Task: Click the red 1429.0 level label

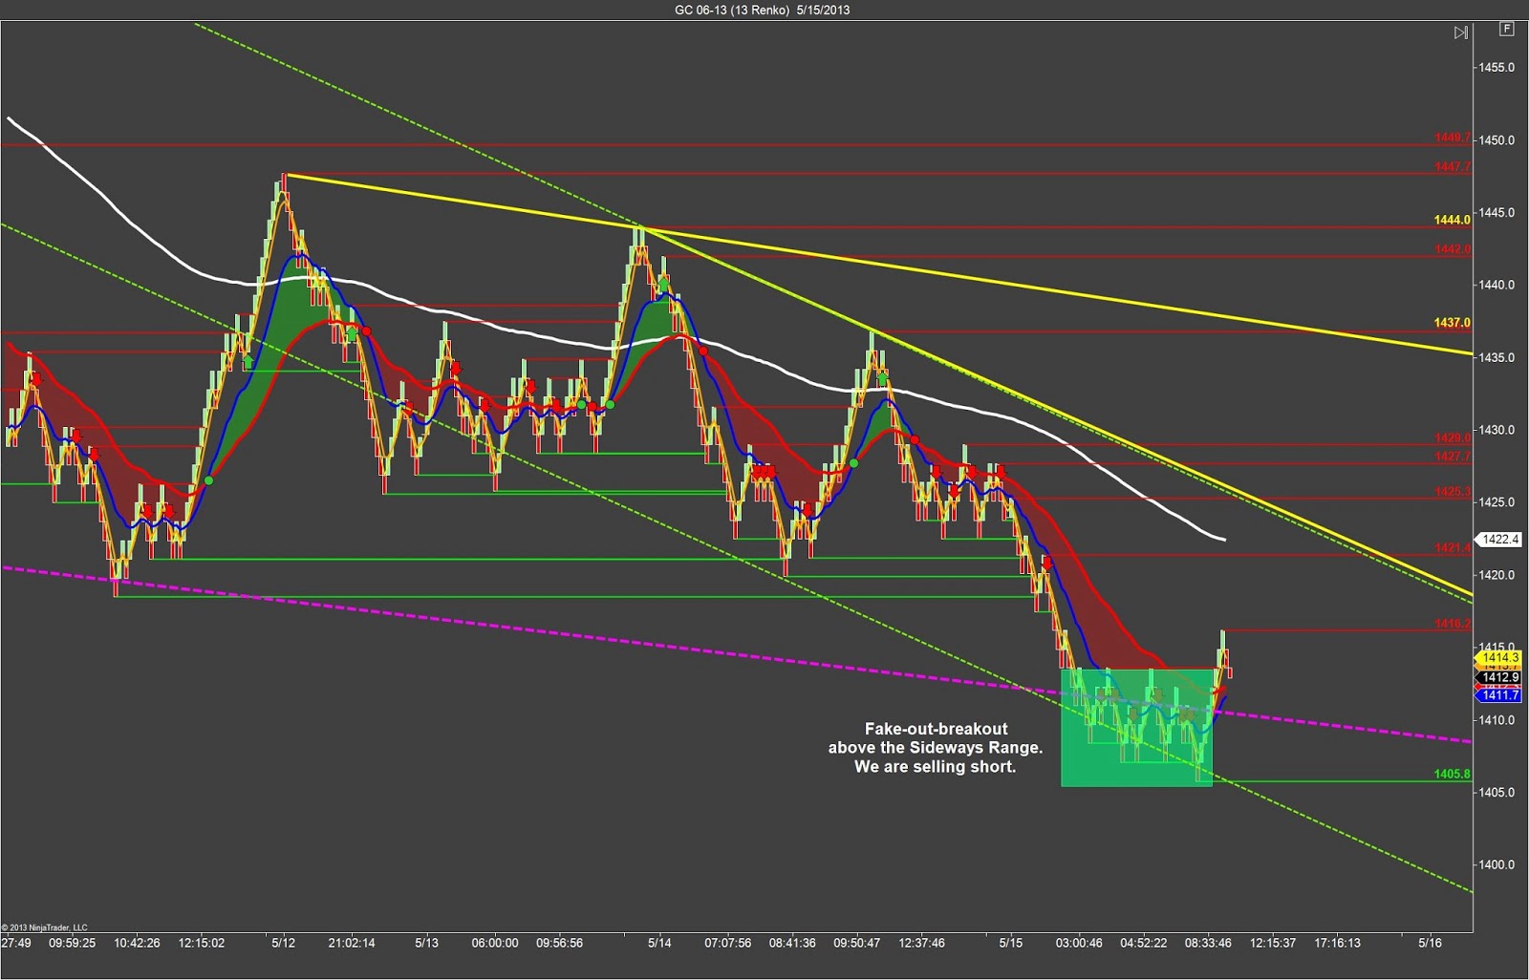Action: coord(1452,438)
